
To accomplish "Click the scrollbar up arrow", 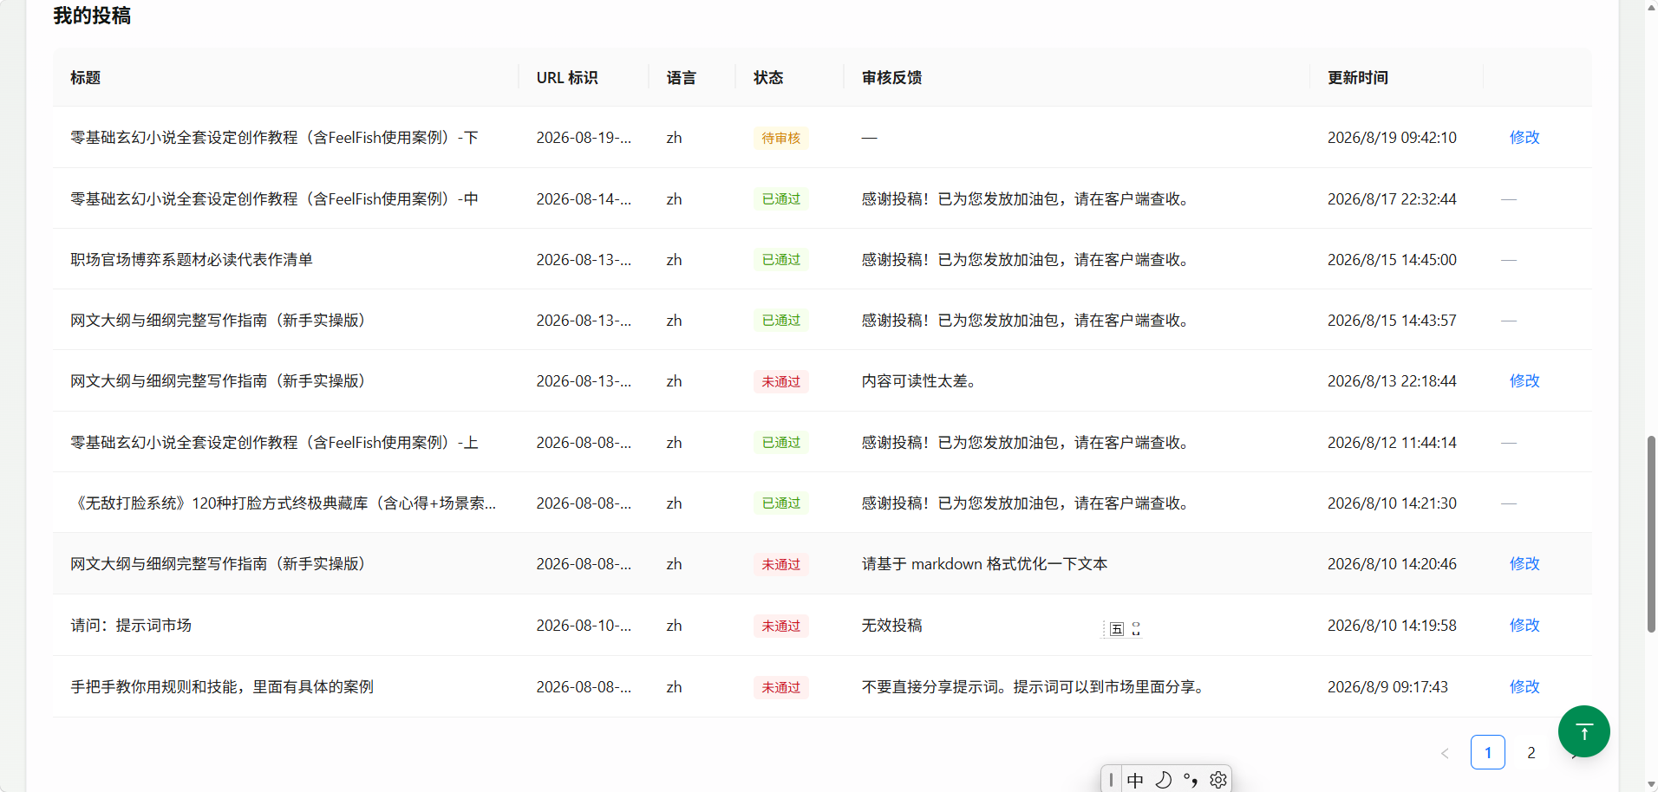I will [x=1650, y=7].
